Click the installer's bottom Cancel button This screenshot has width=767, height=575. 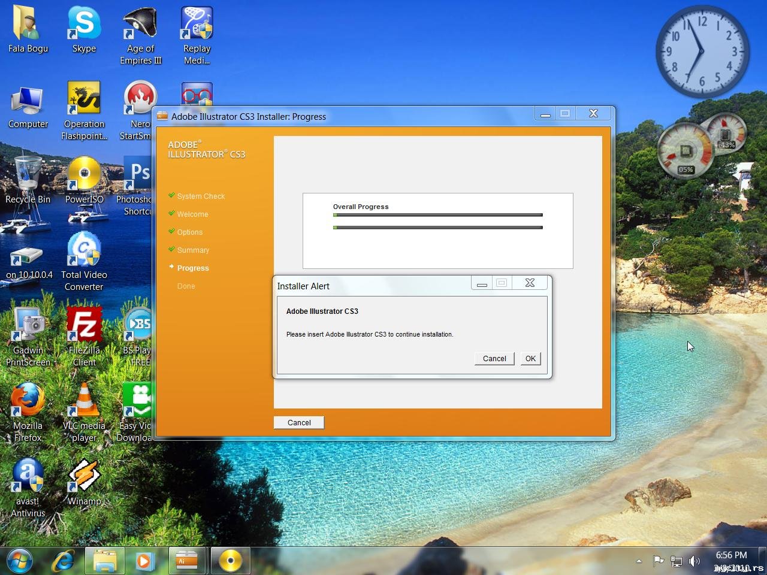point(299,422)
